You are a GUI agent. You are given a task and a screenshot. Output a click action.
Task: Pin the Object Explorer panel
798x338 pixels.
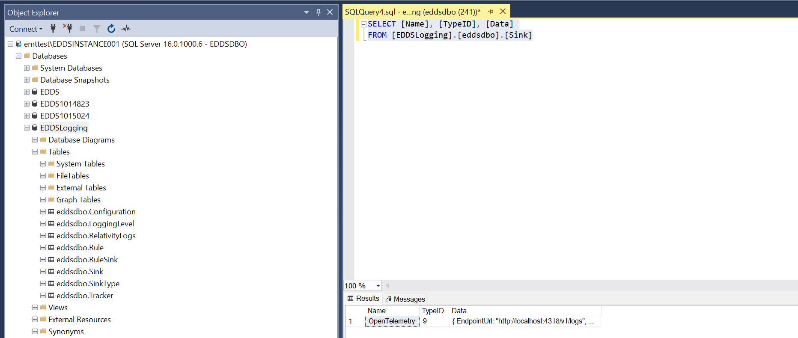318,12
